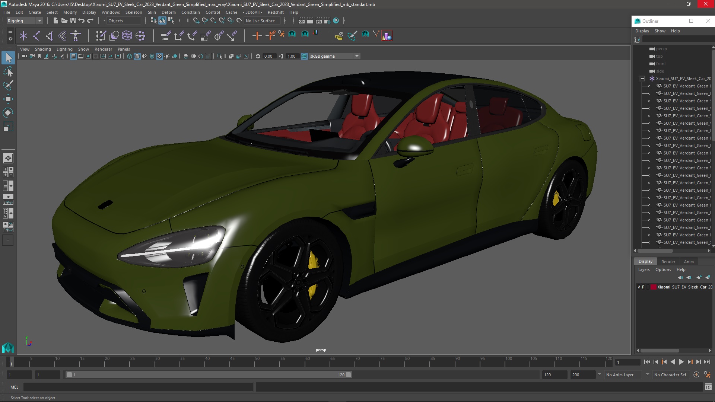The height and width of the screenshot is (402, 715).
Task: Choose the Lasso select tool
Action: [8, 71]
